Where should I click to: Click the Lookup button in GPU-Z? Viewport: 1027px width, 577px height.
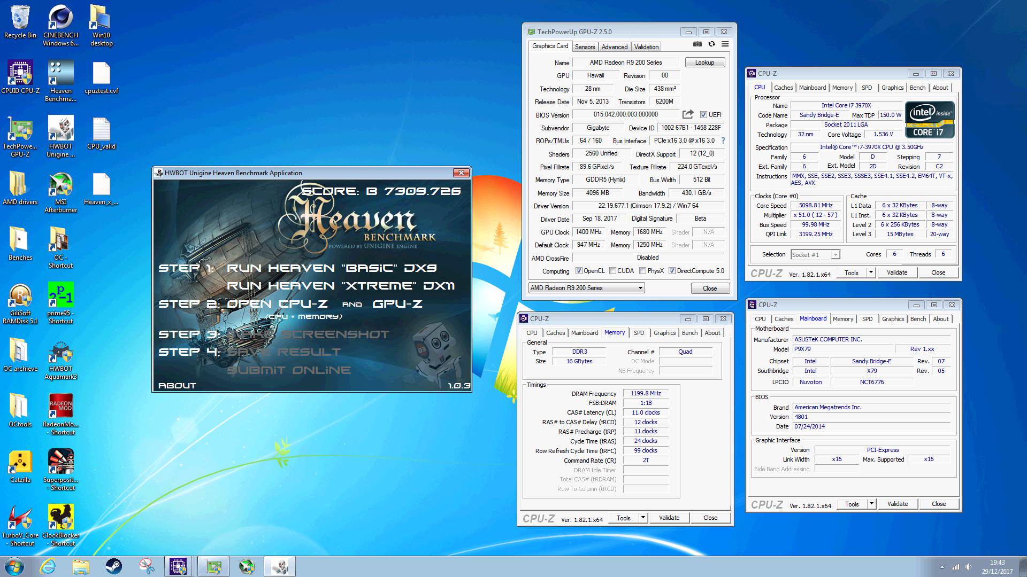(x=704, y=63)
